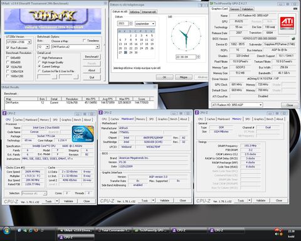Click Validate in the CPU tab window

[68, 201]
